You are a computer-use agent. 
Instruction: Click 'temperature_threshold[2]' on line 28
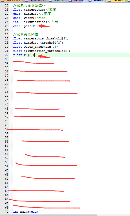(45, 38)
